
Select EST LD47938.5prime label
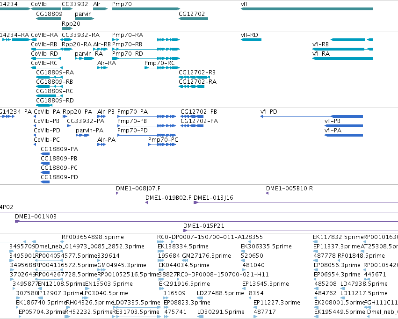pos(364,284)
